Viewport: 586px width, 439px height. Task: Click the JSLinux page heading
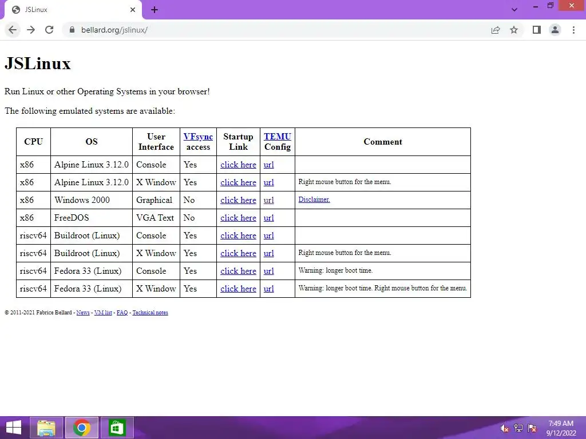click(x=38, y=63)
